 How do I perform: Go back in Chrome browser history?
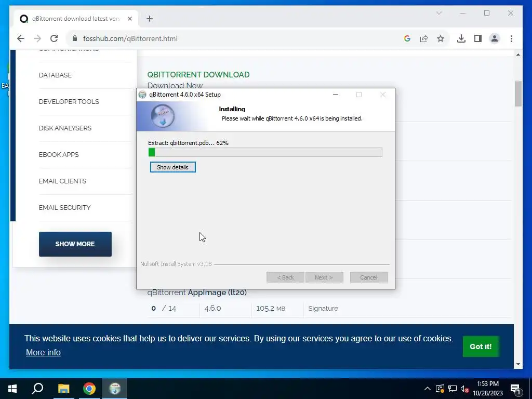click(21, 38)
